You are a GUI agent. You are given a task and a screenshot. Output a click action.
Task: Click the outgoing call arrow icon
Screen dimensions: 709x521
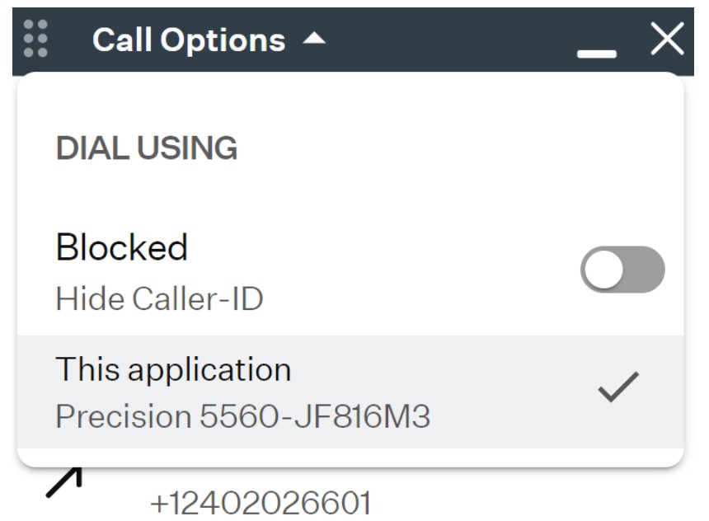tap(64, 482)
